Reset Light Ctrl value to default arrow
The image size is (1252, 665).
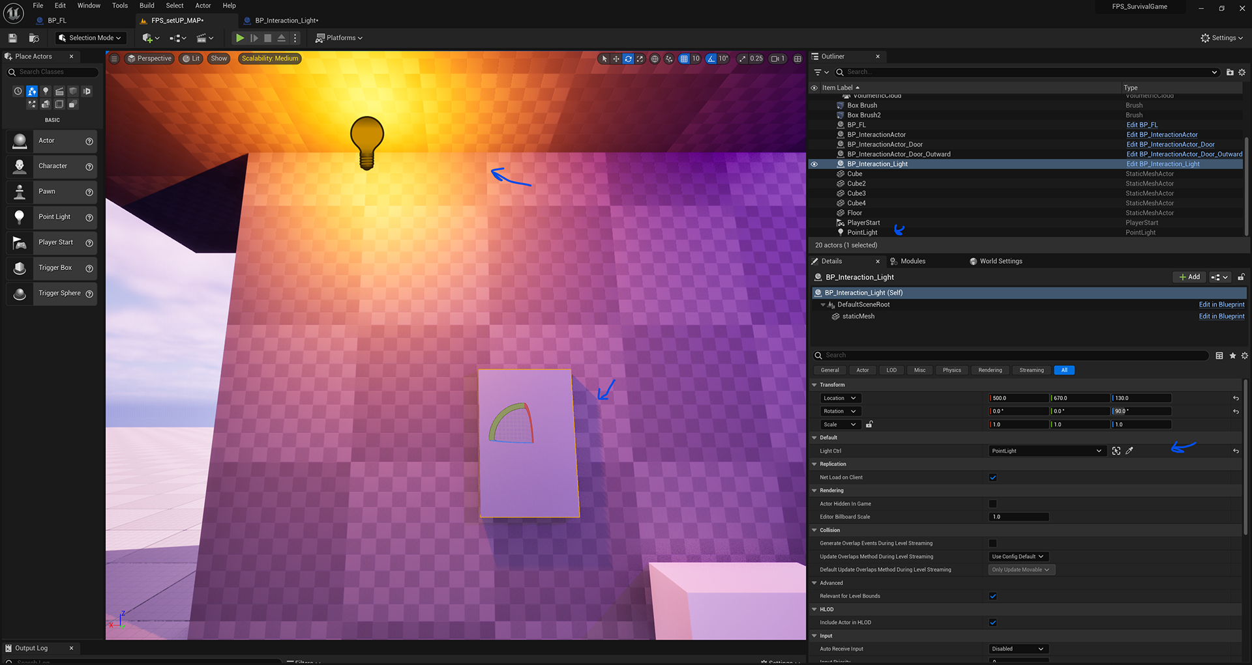click(x=1236, y=451)
